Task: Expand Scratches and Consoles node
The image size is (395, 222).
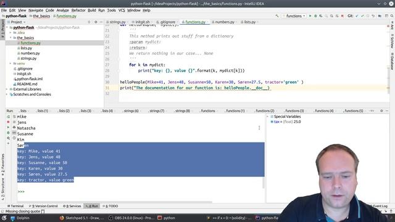Action: tap(7, 94)
